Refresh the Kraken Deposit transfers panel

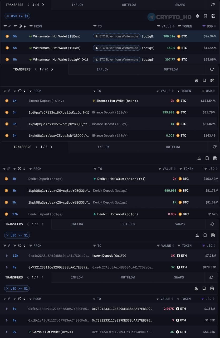[x=212, y=224]
